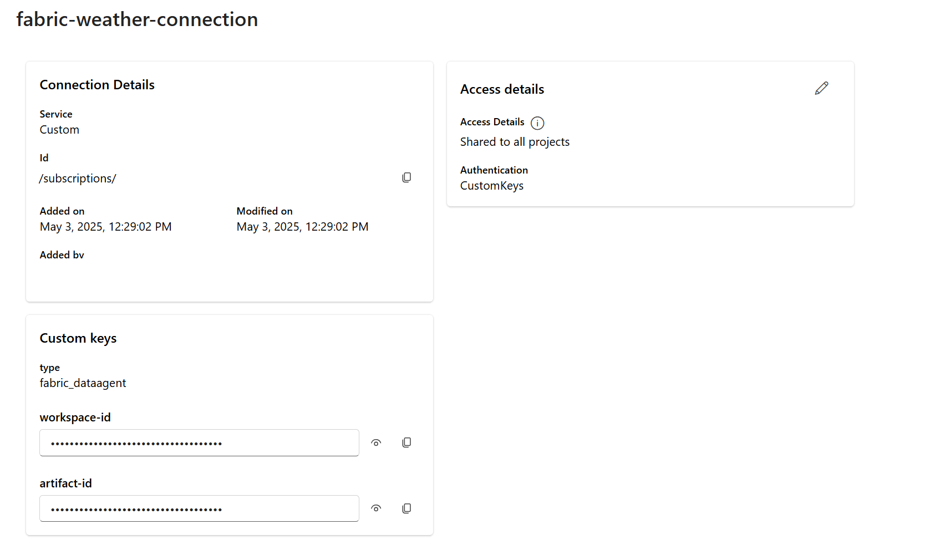Click the Connection Details heading

[x=97, y=85]
